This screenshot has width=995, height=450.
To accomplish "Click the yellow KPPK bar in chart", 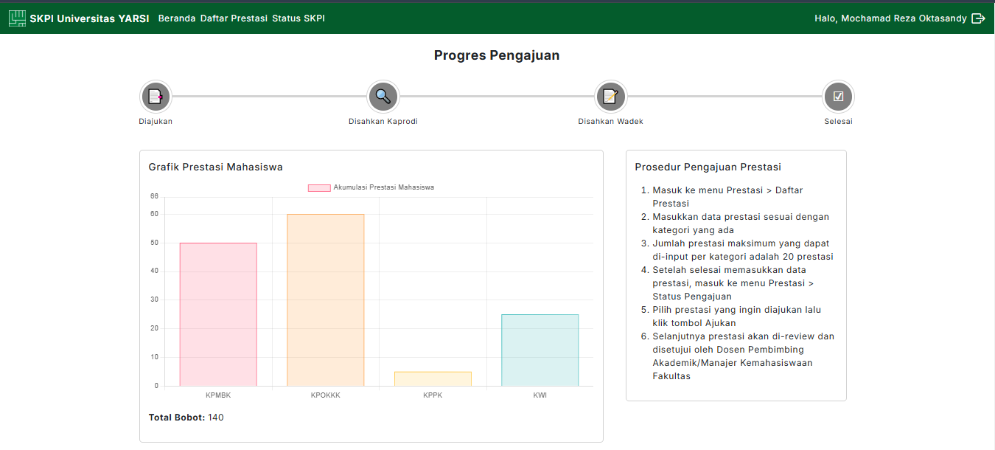I will 433,378.
